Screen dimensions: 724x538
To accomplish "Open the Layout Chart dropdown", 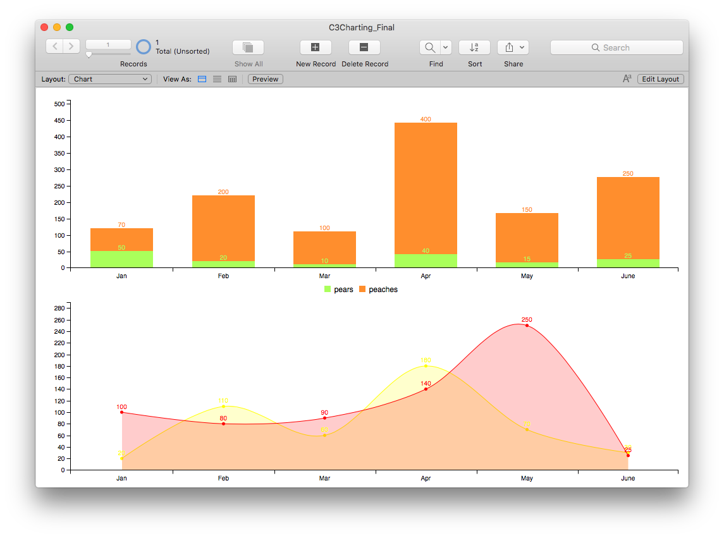I will [x=110, y=79].
